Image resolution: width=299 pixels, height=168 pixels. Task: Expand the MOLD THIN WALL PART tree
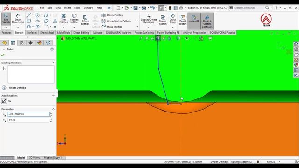click(x=58, y=38)
